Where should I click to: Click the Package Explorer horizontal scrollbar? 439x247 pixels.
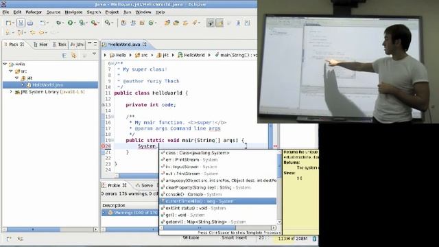(x=50, y=229)
